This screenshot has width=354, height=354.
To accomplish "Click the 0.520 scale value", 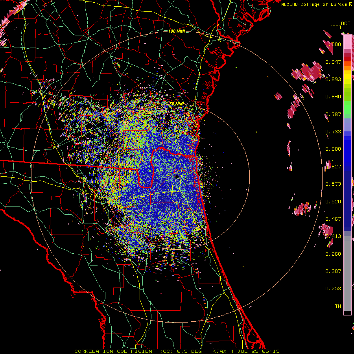I will pyautogui.click(x=333, y=202).
